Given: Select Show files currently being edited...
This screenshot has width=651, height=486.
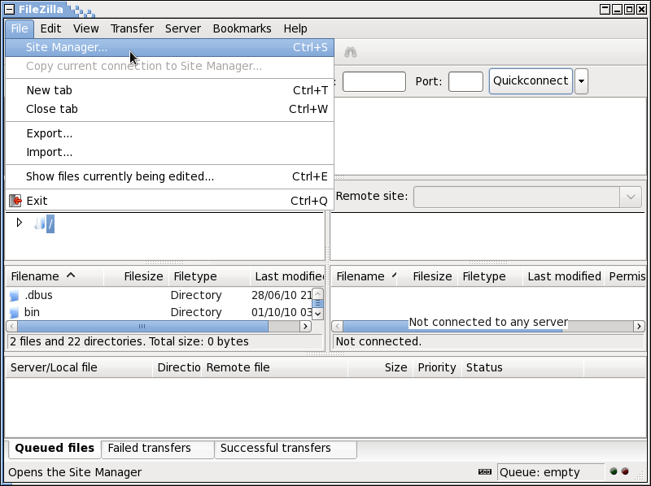Looking at the screenshot, I should pos(169,176).
